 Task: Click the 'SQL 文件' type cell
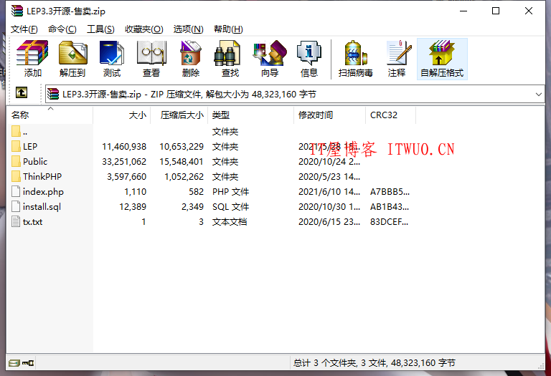230,207
